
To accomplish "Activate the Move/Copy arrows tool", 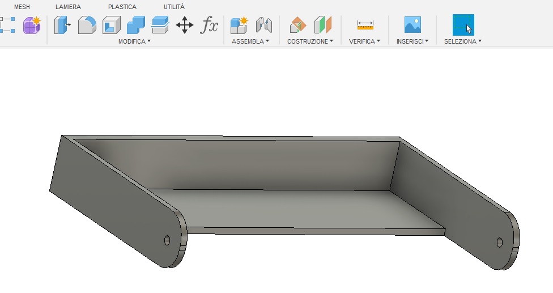I will (185, 26).
